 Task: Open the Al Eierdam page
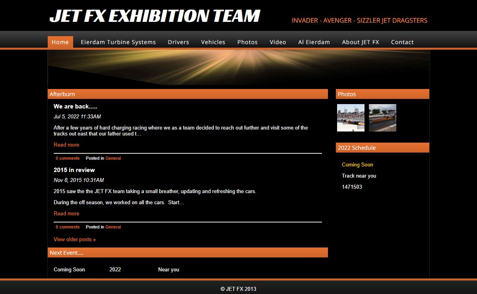(314, 42)
